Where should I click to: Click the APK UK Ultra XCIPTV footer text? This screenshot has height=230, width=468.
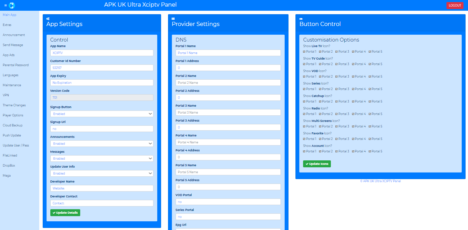[x=381, y=181]
